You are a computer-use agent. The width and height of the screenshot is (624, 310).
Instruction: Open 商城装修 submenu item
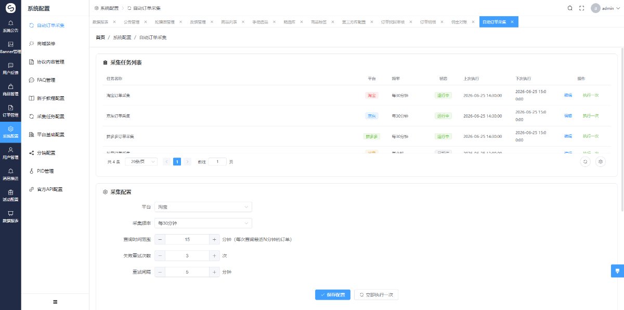55,43
